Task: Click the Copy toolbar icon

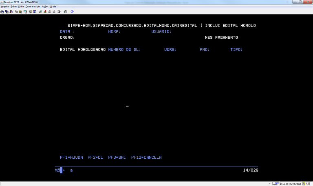Action: coord(15,11)
